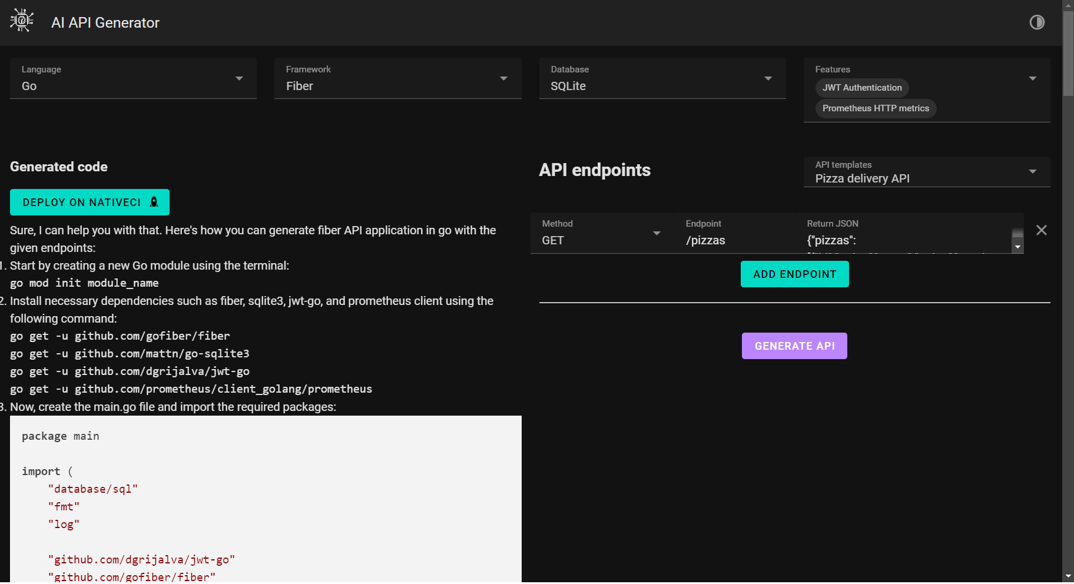
Task: Click the Prometheus HTTP metrics chip
Action: click(876, 108)
